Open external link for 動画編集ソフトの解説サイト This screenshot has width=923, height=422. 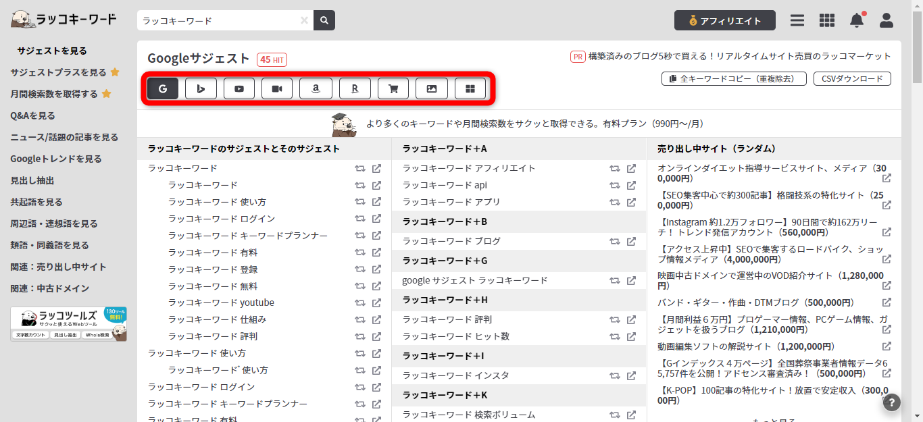(887, 347)
